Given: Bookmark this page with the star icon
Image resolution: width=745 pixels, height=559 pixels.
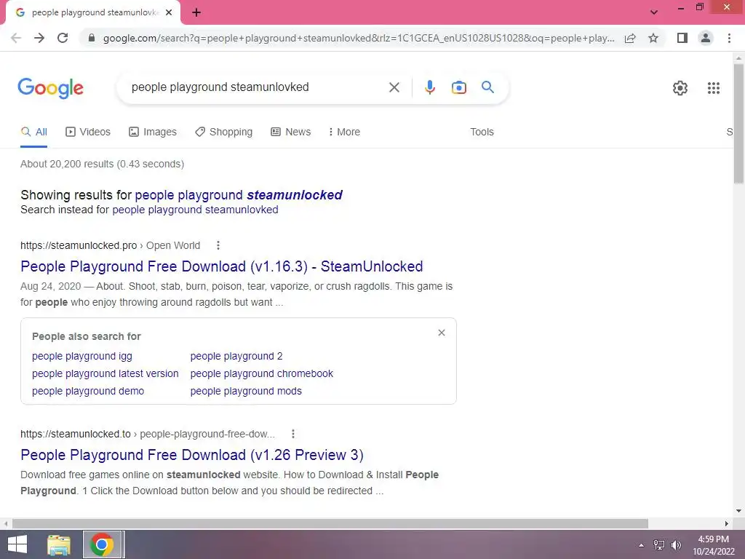Looking at the screenshot, I should [653, 38].
